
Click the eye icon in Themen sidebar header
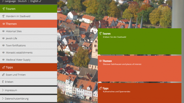pyautogui.click(x=4, y=24)
